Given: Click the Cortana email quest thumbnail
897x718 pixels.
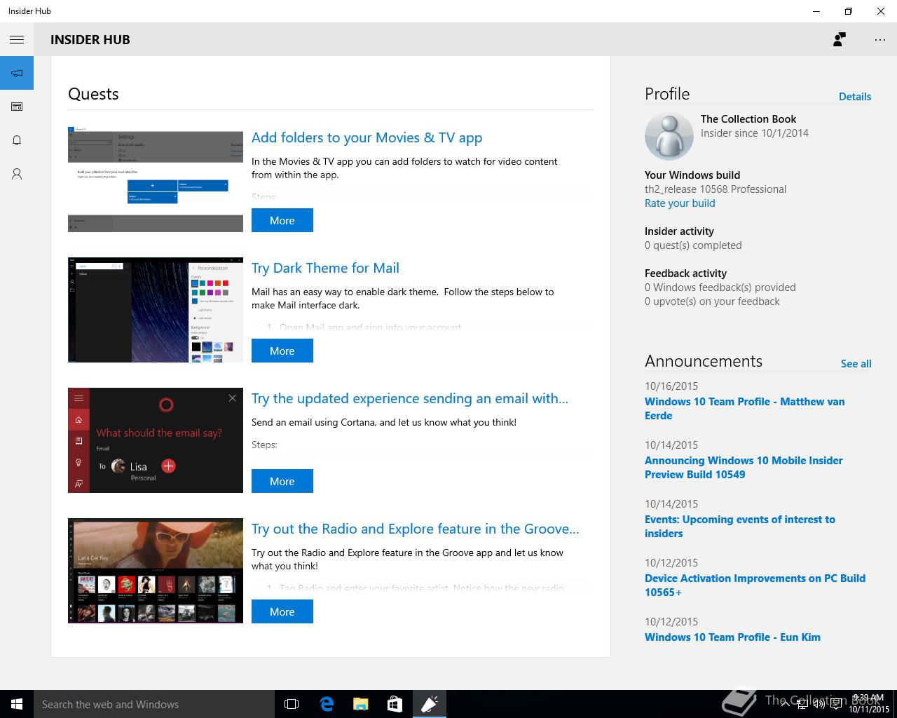Looking at the screenshot, I should tap(156, 440).
